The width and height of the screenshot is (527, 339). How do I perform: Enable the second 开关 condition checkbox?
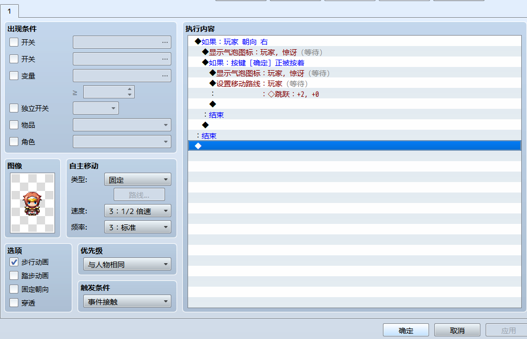tap(14, 59)
